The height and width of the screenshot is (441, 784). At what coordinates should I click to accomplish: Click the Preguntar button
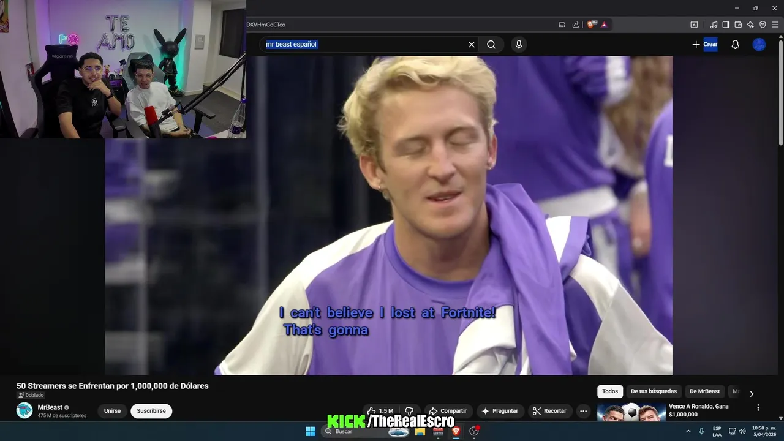pos(500,411)
